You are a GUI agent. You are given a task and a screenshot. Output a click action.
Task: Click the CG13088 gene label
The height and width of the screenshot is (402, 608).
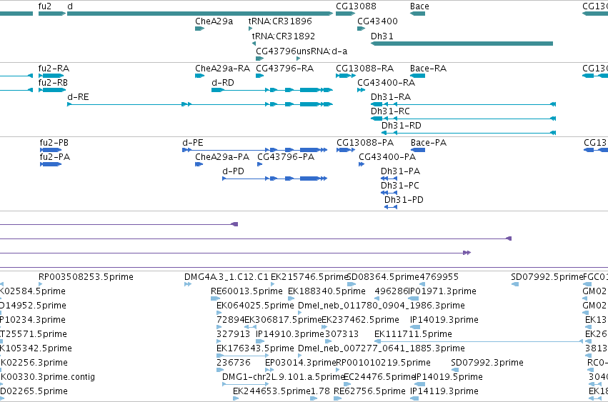pyautogui.click(x=356, y=6)
